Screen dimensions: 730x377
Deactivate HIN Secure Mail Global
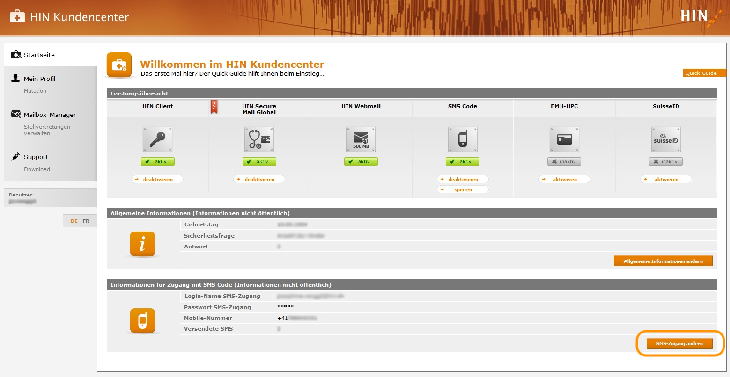point(259,179)
